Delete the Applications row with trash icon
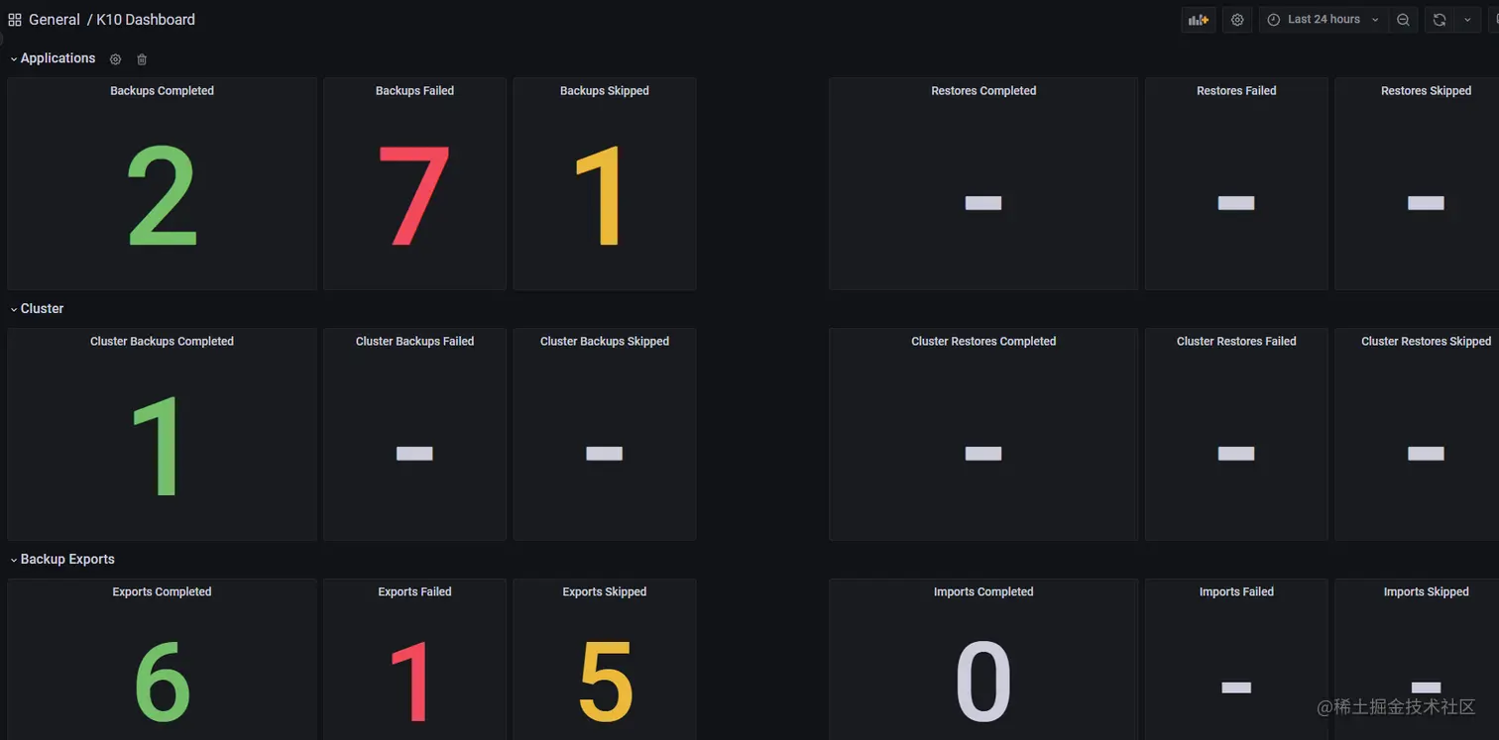Image resolution: width=1499 pixels, height=740 pixels. [x=142, y=59]
